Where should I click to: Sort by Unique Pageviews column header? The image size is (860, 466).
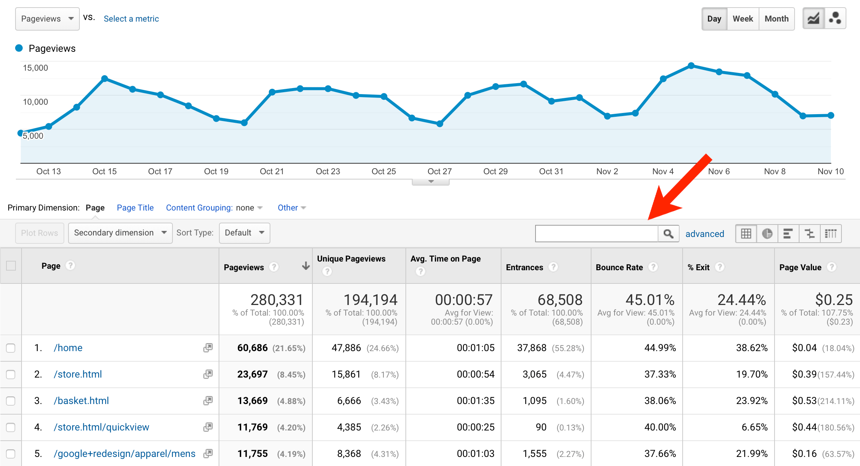pos(351,259)
